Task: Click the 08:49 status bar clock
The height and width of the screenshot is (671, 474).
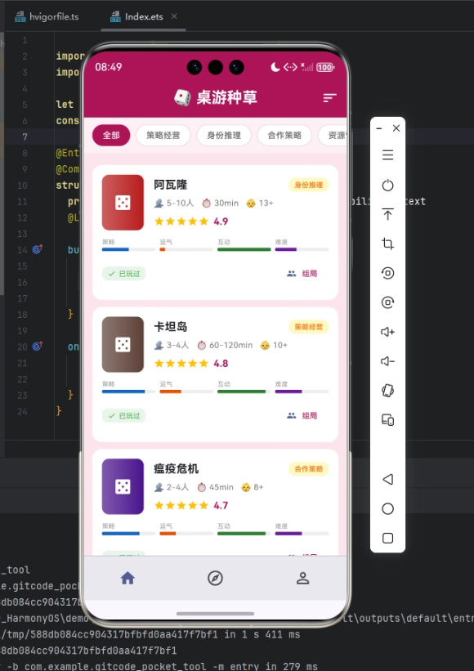Action: pyautogui.click(x=108, y=67)
